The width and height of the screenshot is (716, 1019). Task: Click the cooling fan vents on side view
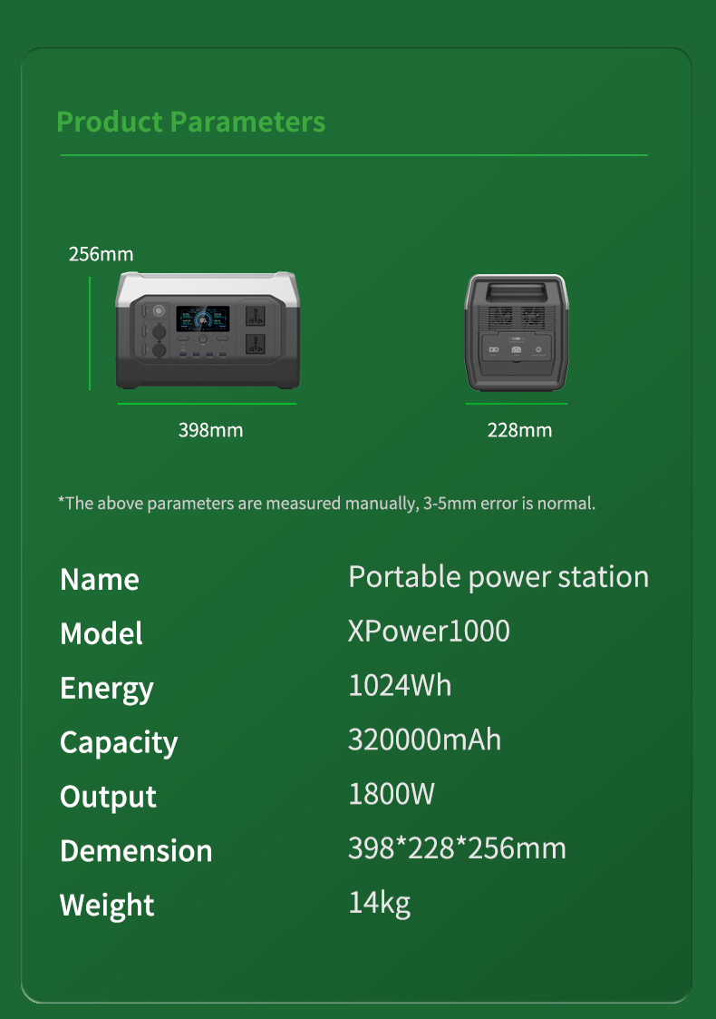click(517, 319)
